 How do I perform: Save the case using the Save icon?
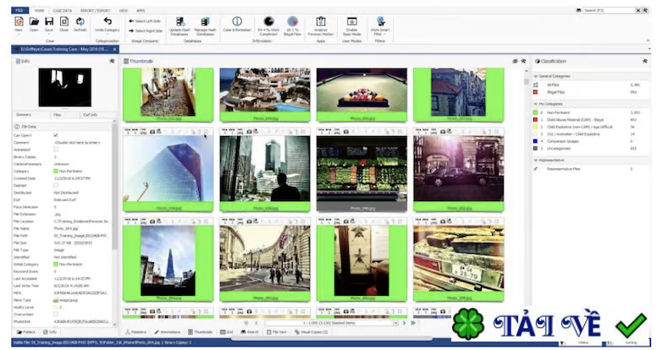coord(49,23)
